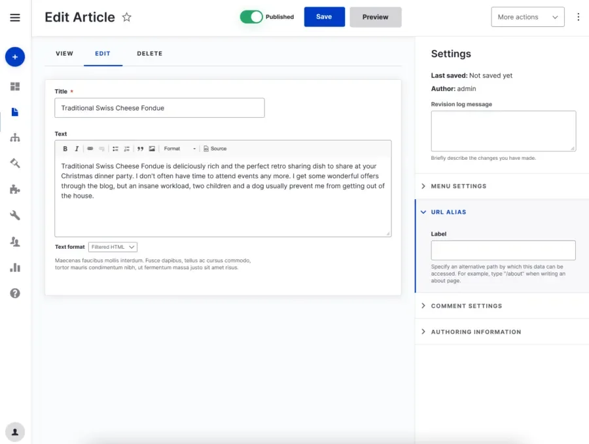This screenshot has height=444, width=589.
Task: Open the Text format Filtered HTML dropdown
Action: point(113,247)
